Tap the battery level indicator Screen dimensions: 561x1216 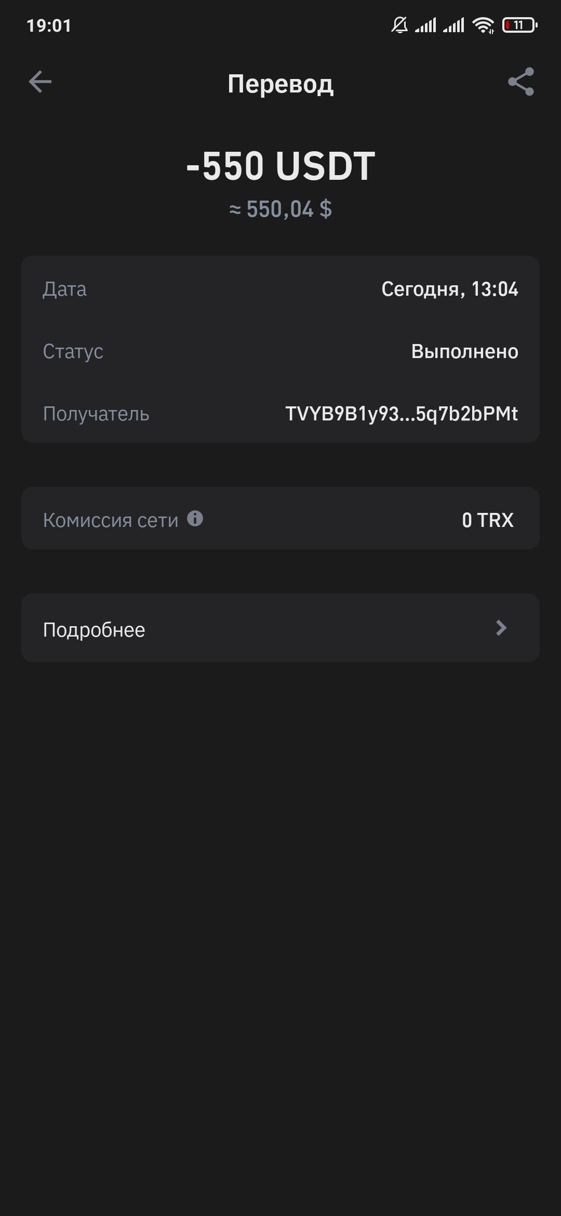click(x=519, y=25)
